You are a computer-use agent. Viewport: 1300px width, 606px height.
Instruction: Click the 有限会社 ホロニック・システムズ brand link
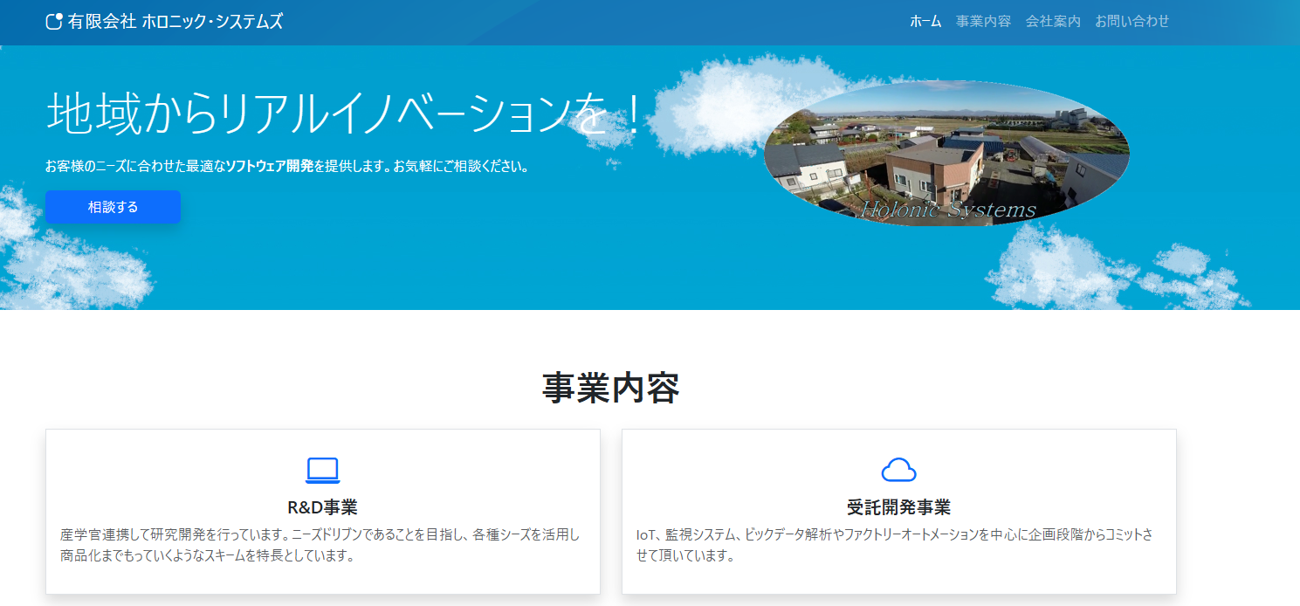pos(164,21)
